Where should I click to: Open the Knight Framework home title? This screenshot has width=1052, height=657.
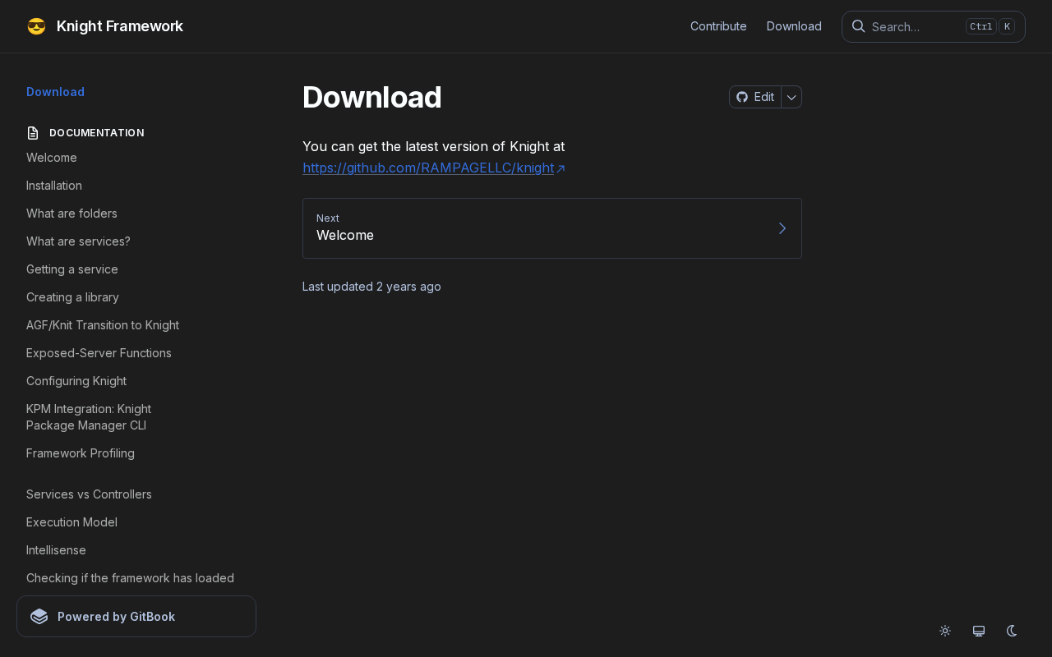(120, 26)
